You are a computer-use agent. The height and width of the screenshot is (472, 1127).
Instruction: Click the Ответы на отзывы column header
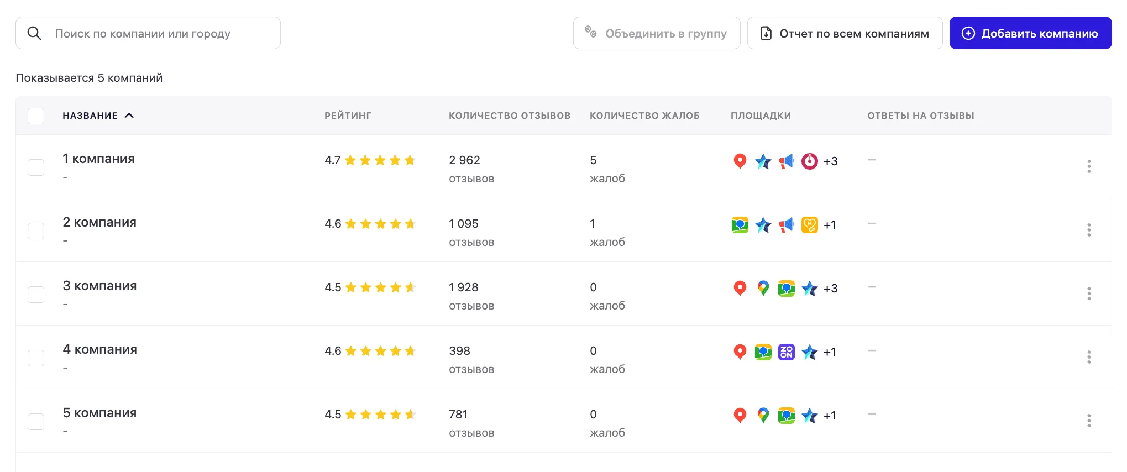coord(921,116)
